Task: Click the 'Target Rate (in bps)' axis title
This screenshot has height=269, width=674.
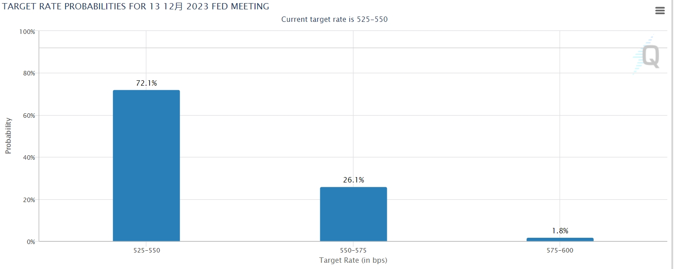Action: (353, 260)
